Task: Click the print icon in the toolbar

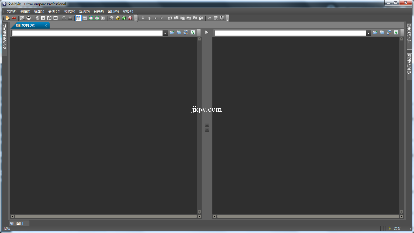Action: (x=29, y=18)
